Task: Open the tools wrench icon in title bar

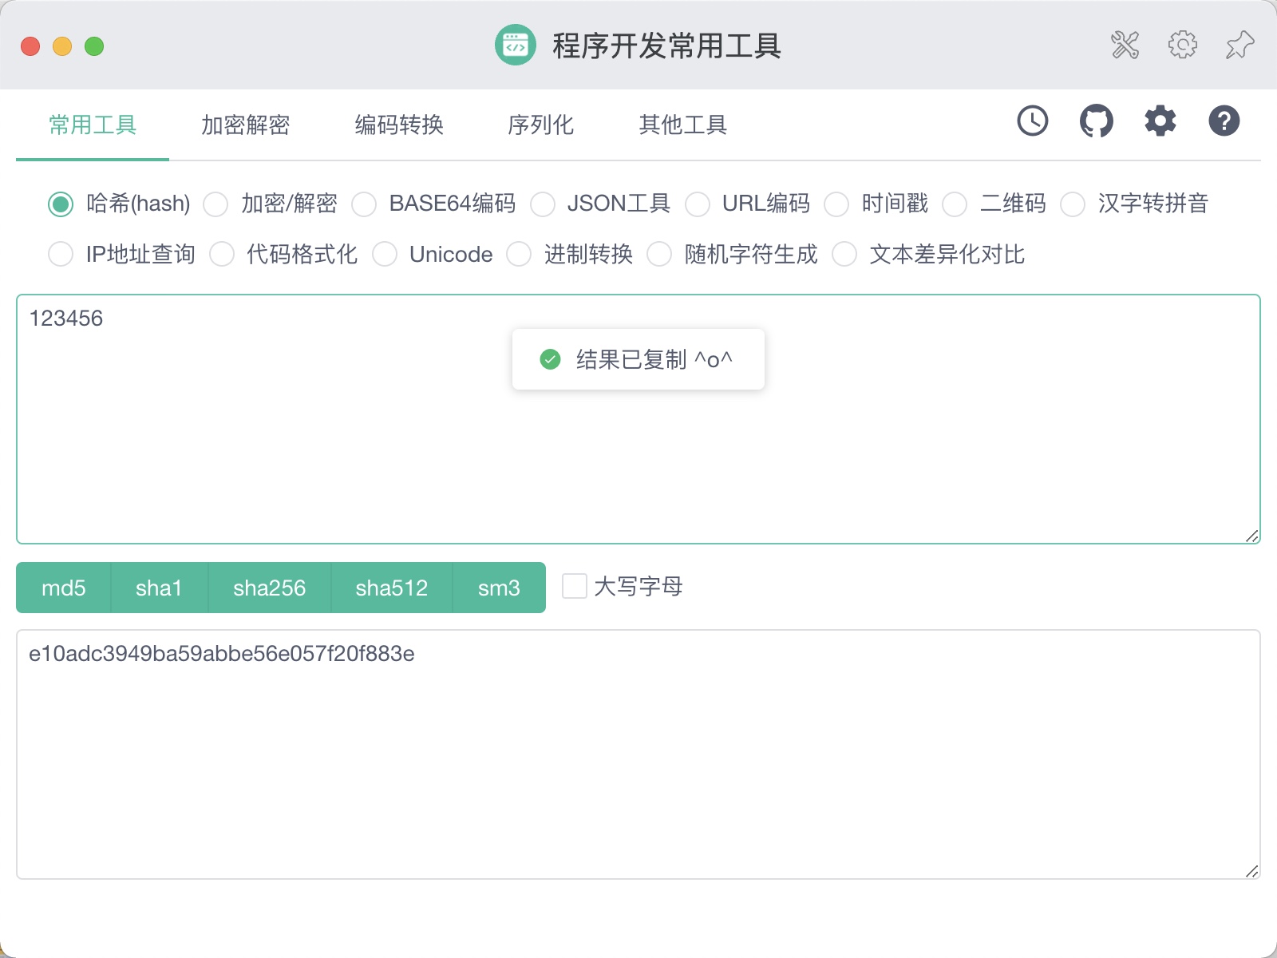Action: (1126, 46)
